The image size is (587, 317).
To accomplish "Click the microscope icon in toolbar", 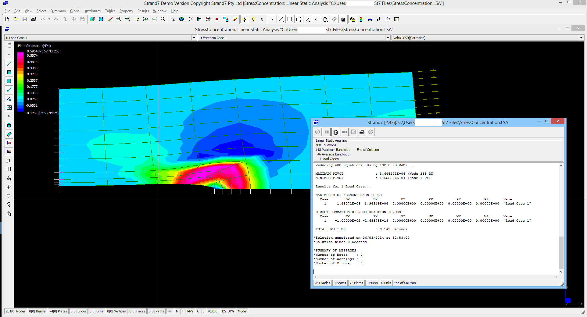I will coord(379,19).
